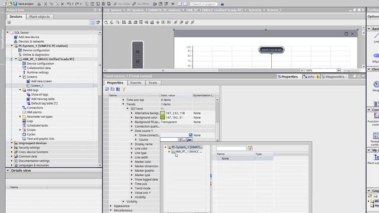This screenshot has height=213, width=379.
Task: Click the Undo arrow in main toolbar
Action: pyautogui.click(x=69, y=4)
